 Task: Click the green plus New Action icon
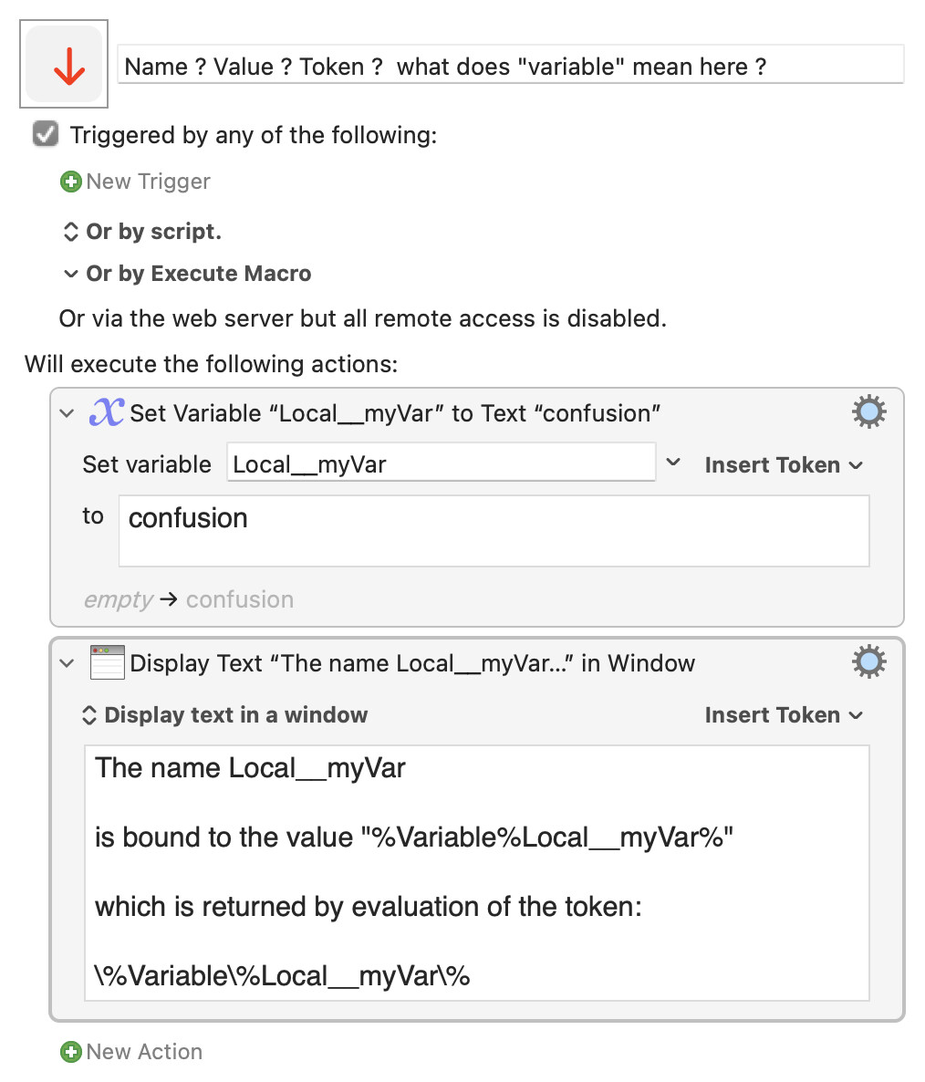pos(70,1052)
